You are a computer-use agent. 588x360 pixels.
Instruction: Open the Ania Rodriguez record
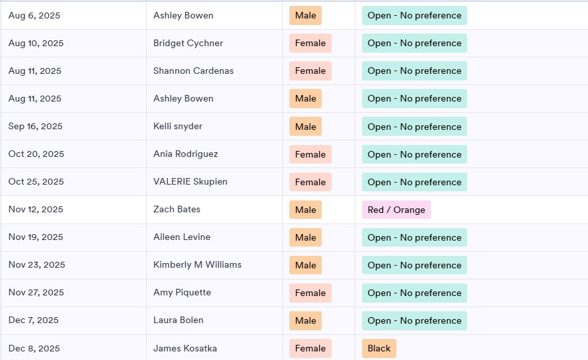click(x=185, y=154)
